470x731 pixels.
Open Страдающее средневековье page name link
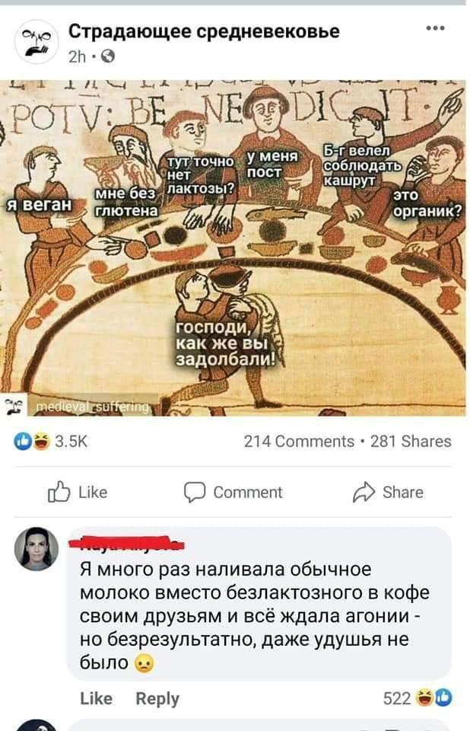coord(204,32)
